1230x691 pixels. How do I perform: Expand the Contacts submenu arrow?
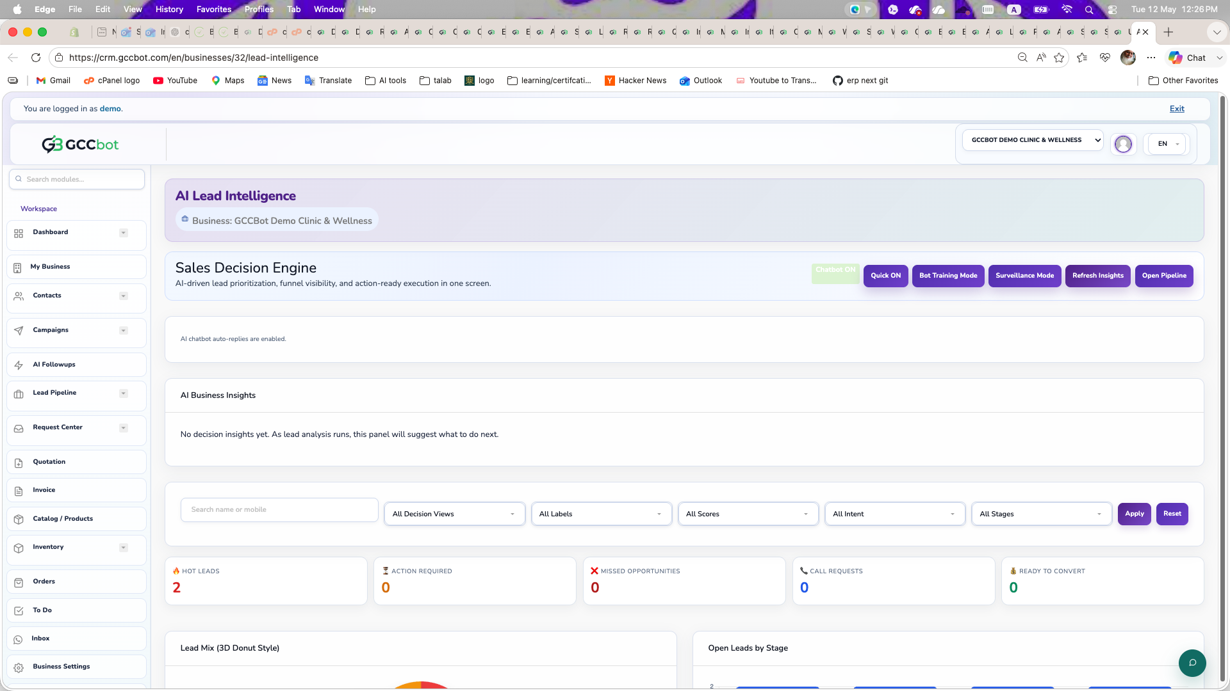point(124,296)
